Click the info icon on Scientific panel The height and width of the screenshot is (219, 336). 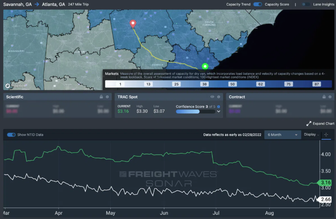[x=107, y=97]
